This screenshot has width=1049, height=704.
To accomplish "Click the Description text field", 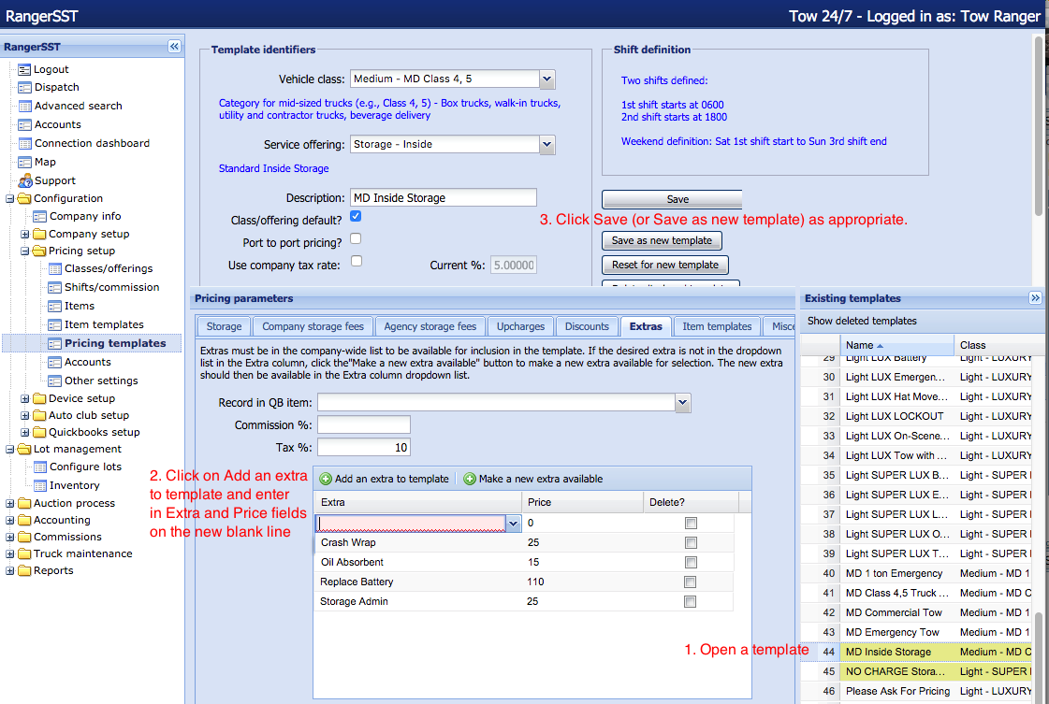I will click(443, 197).
